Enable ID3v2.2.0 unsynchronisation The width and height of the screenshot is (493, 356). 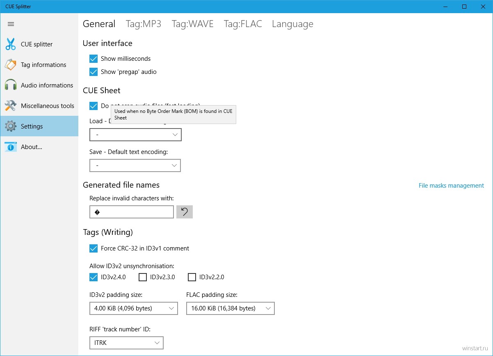(192, 277)
